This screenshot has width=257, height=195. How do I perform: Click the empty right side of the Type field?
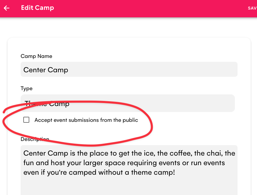194,103
